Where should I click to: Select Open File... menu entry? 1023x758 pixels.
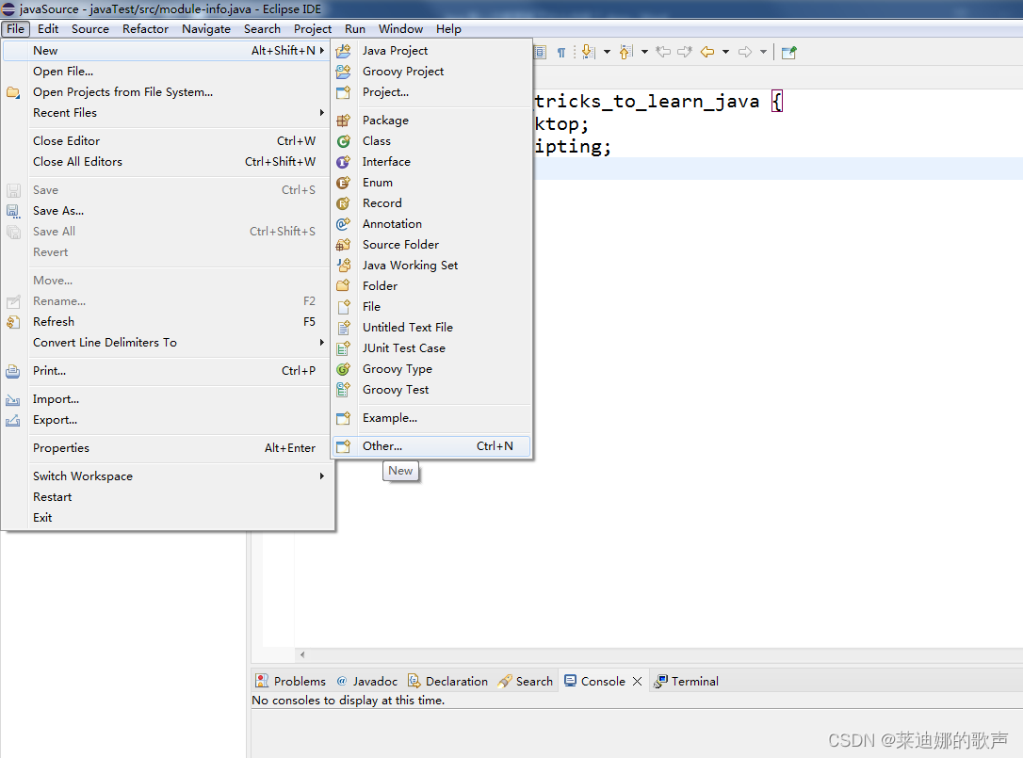pyautogui.click(x=169, y=72)
